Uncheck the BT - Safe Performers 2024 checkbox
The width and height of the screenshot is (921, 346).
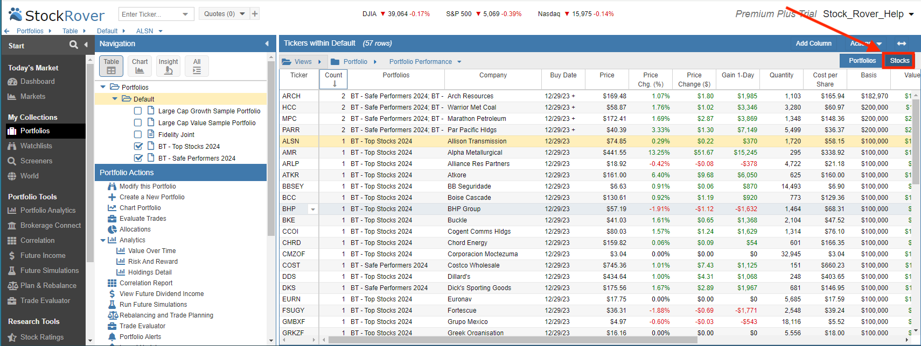138,158
